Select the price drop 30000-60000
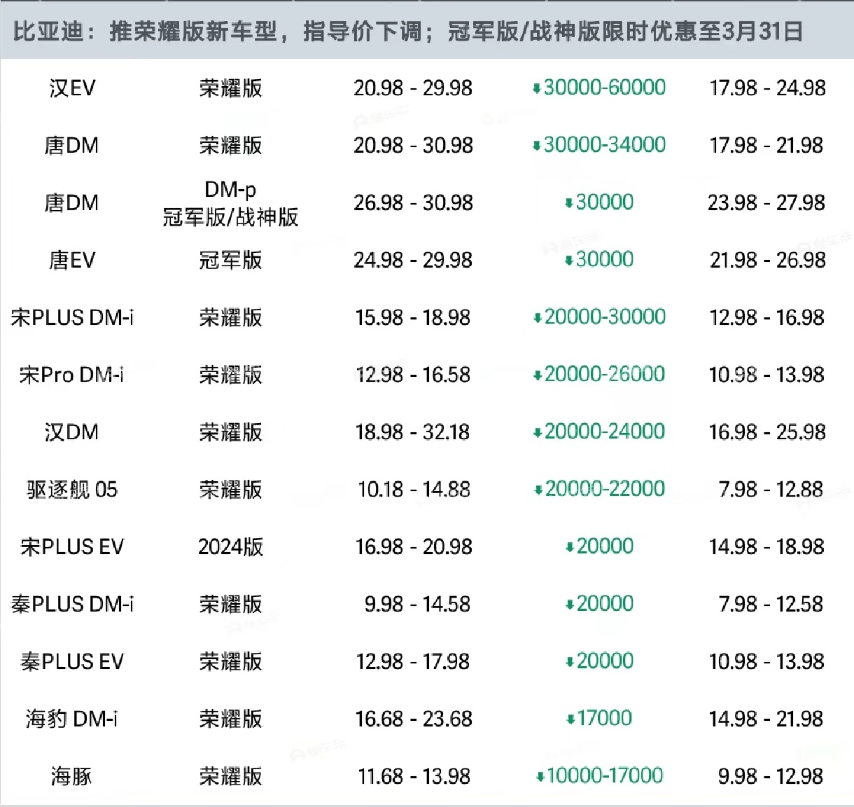 [599, 88]
